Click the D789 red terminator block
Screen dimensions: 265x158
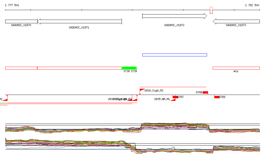[x=217, y=97]
